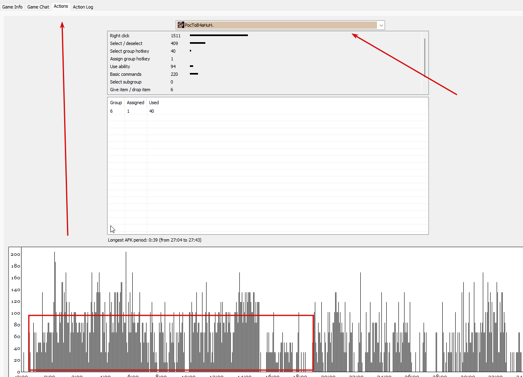Click the Select group hotkey row

point(265,51)
